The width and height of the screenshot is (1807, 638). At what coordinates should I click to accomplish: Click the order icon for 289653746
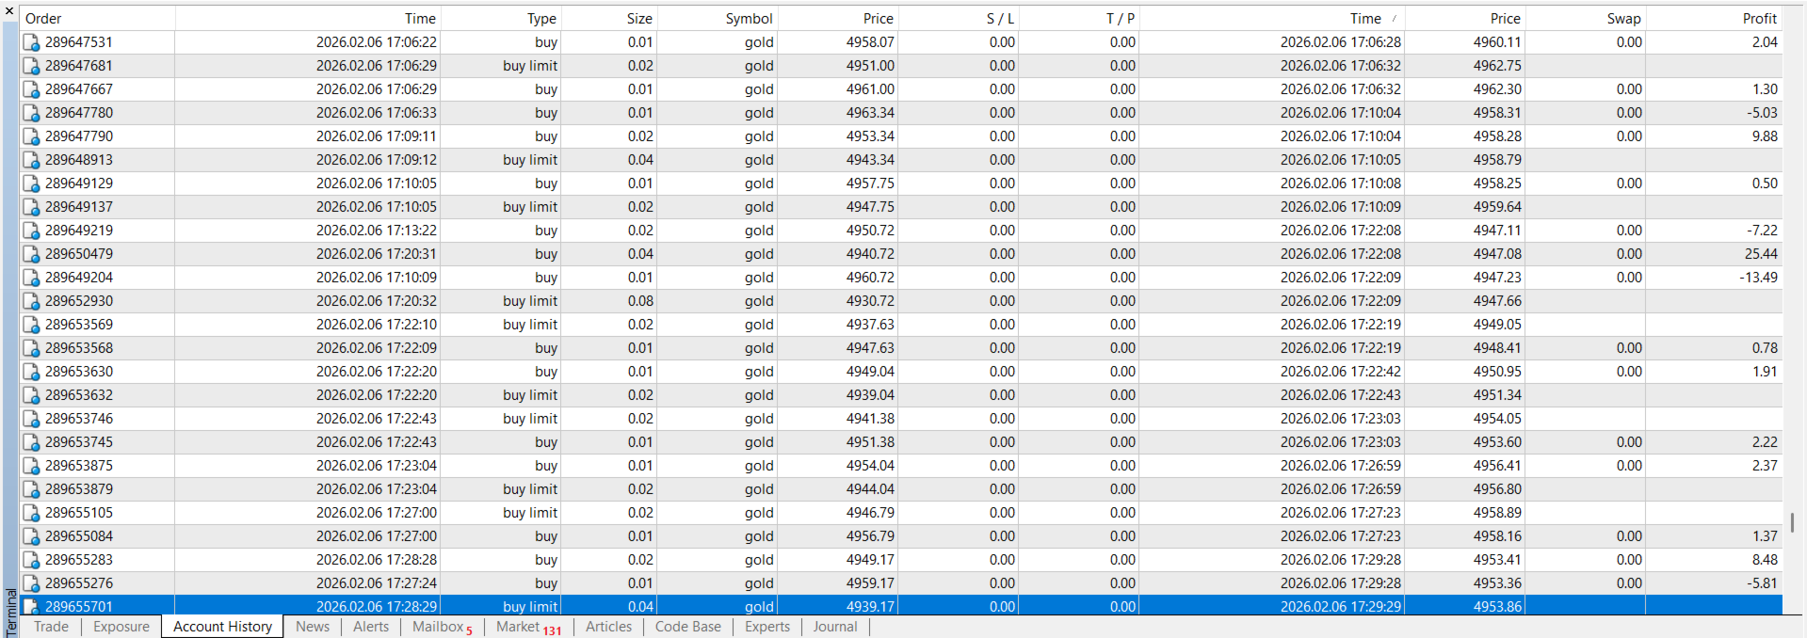point(31,419)
